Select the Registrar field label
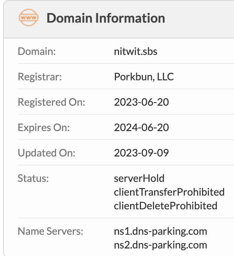Image resolution: width=234 pixels, height=256 pixels. coord(40,77)
